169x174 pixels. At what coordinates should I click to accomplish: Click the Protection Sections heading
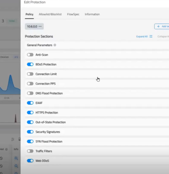[x=39, y=36]
